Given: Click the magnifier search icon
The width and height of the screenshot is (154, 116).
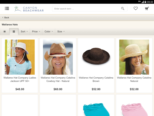Looking at the screenshot, I should 123,8.
